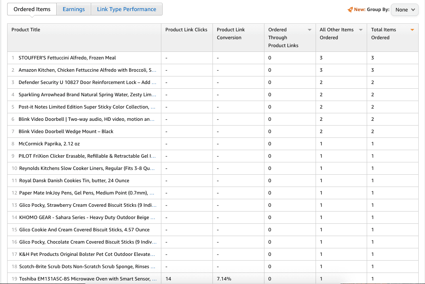Viewport: 425px width, 284px height.
Task: Click Product Link Clicks dash for Royal Dansk
Action: [167, 181]
